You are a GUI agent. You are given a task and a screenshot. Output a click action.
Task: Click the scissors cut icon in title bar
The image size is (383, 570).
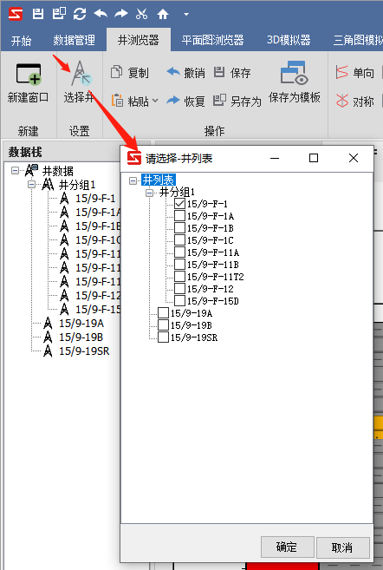[x=141, y=14]
